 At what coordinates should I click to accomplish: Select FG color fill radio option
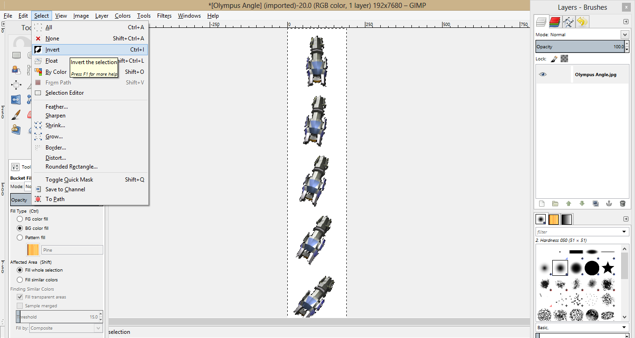(20, 219)
